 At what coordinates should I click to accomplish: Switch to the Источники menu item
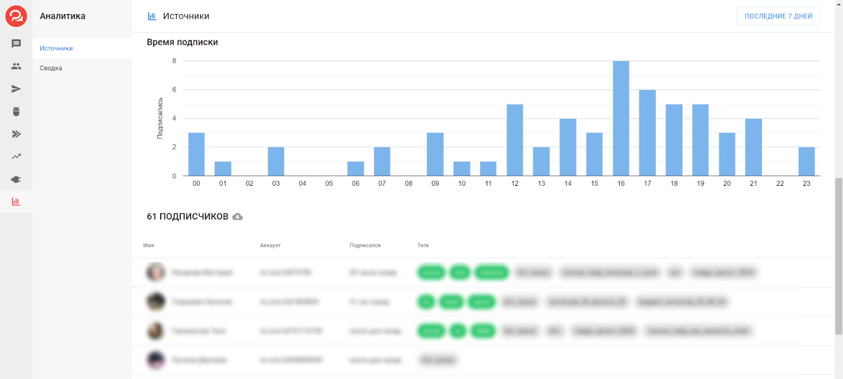pos(56,48)
